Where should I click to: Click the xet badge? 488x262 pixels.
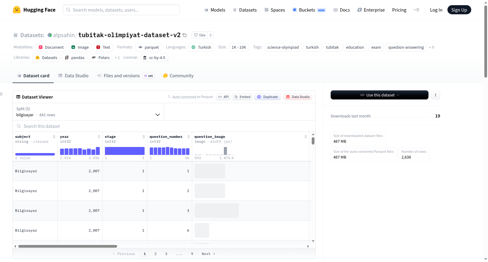tap(149, 76)
